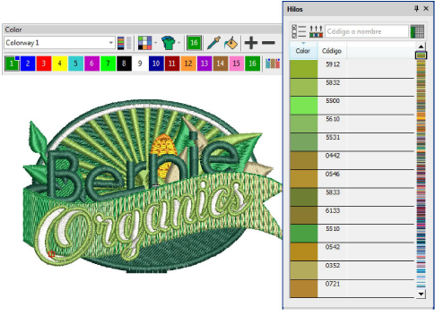Expand the background colors dropdown arrow

tap(156, 43)
